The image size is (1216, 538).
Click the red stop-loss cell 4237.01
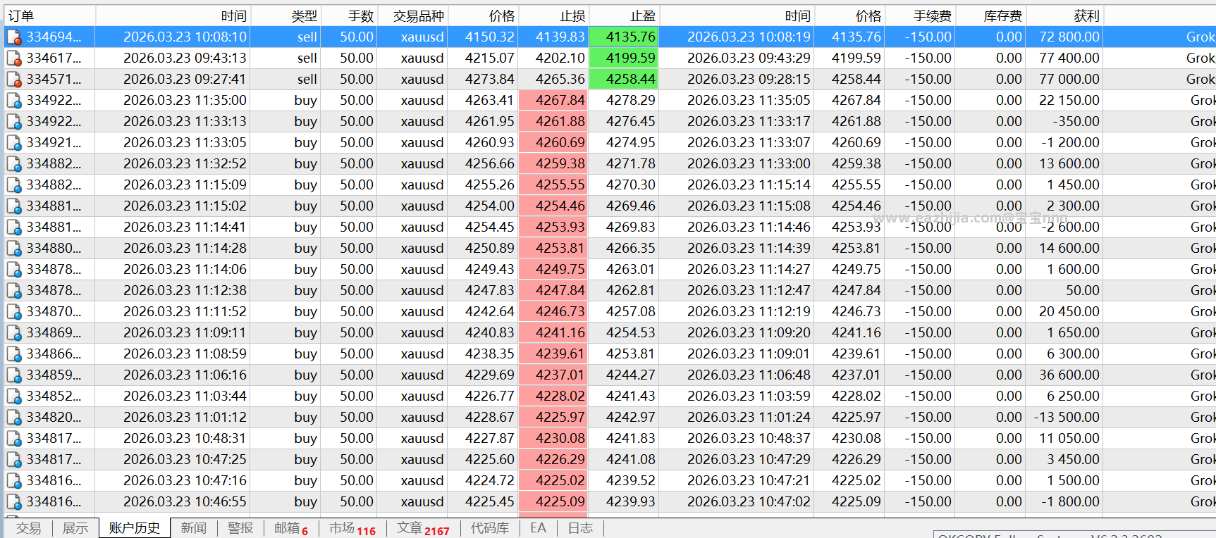pyautogui.click(x=553, y=375)
